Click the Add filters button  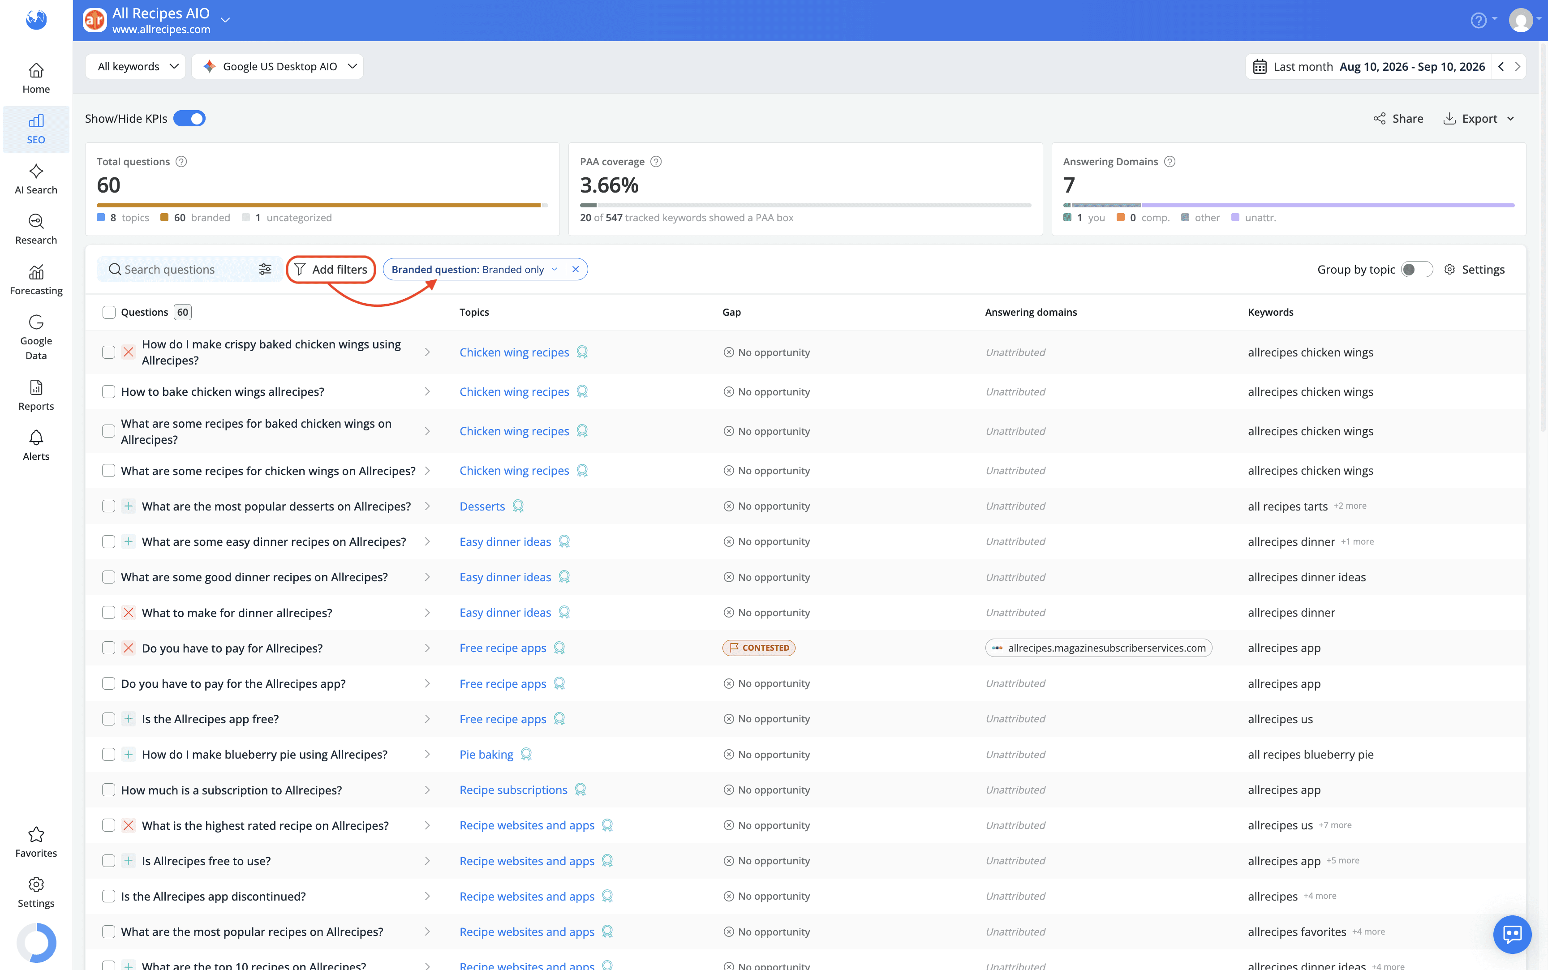click(331, 270)
